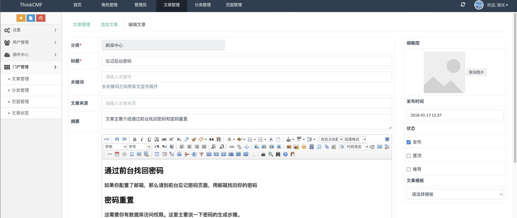Open 分类管理 in sidebar tree
This screenshot has height=218, width=517.
31,90
